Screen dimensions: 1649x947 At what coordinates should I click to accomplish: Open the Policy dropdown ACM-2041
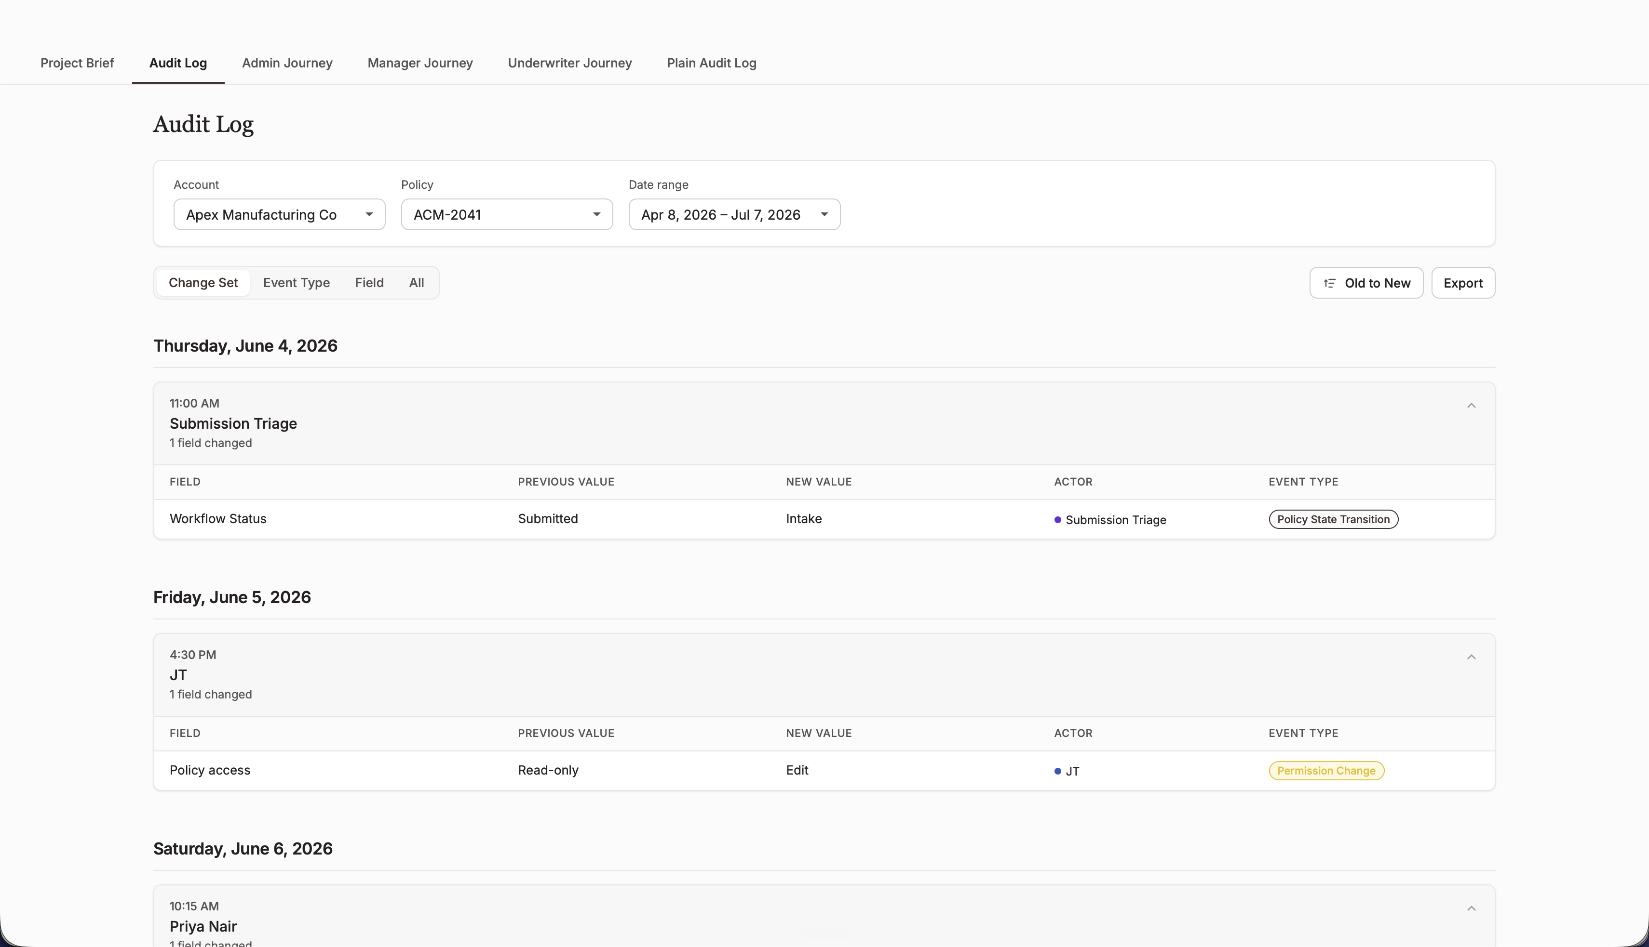click(506, 215)
